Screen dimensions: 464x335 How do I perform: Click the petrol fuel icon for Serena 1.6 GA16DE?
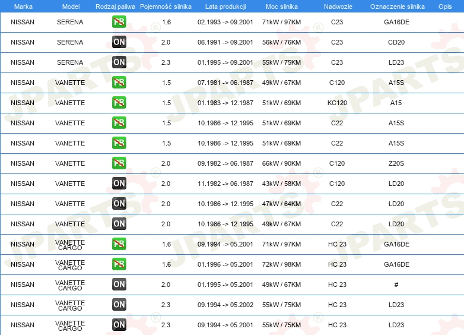pos(119,22)
